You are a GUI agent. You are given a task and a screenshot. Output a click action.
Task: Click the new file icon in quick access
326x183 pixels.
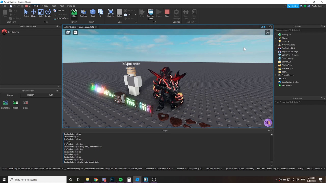11,6
